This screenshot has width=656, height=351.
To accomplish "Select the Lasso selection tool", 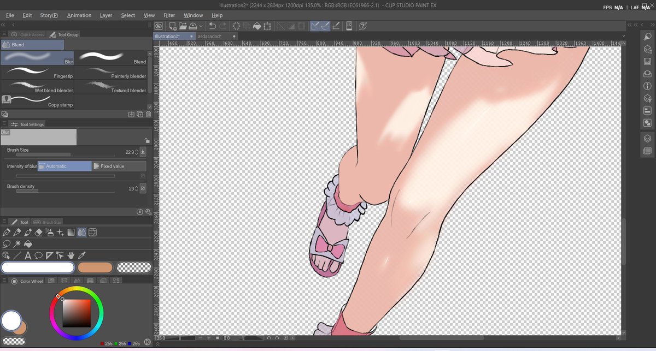I will 7,243.
